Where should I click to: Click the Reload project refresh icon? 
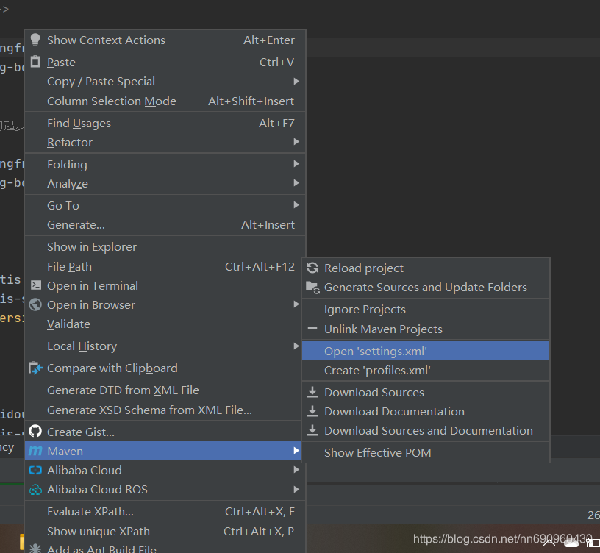[x=312, y=268]
